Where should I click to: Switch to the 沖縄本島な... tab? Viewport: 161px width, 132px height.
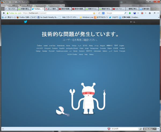[24, 9]
